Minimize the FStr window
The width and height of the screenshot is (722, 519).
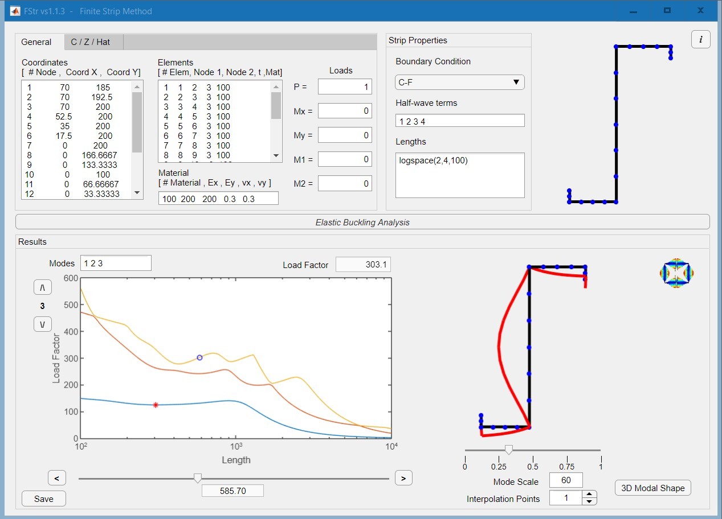click(633, 11)
